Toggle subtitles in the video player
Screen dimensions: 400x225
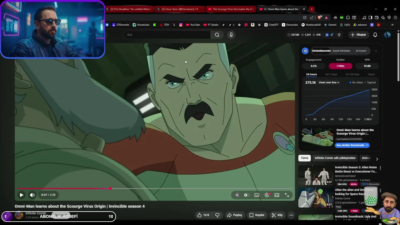[x=257, y=195]
